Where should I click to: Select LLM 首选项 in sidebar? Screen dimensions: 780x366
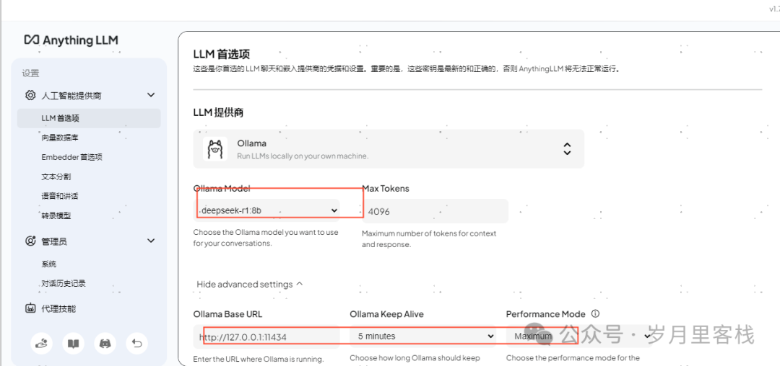(x=89, y=119)
